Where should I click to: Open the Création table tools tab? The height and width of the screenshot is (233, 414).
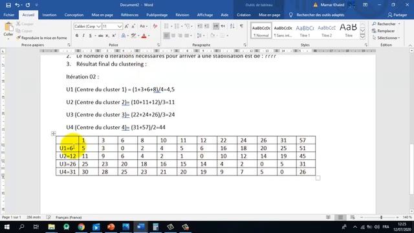244,15
